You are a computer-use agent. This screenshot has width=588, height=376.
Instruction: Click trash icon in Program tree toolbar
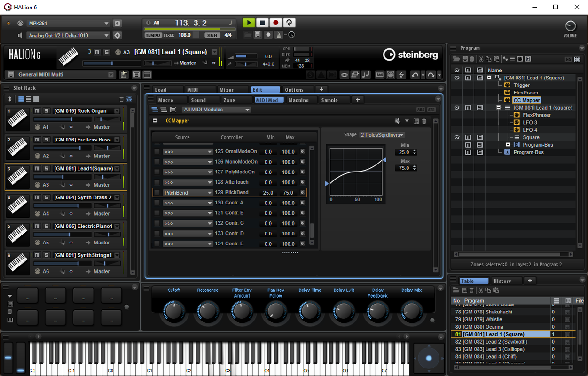[x=471, y=59]
